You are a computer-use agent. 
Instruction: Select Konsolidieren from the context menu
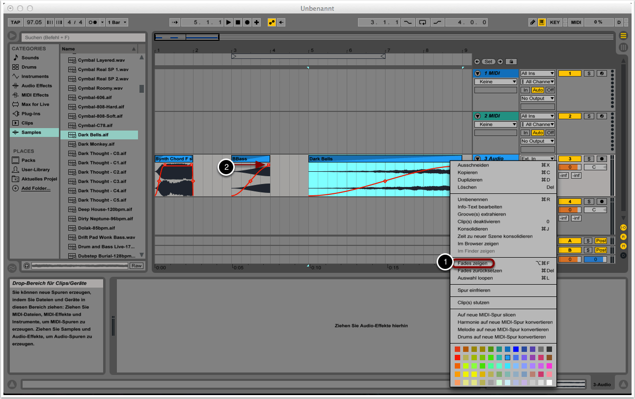click(x=472, y=229)
